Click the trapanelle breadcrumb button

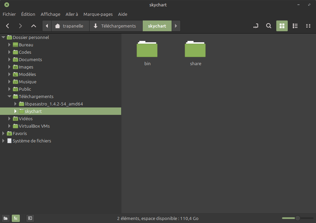click(x=69, y=26)
